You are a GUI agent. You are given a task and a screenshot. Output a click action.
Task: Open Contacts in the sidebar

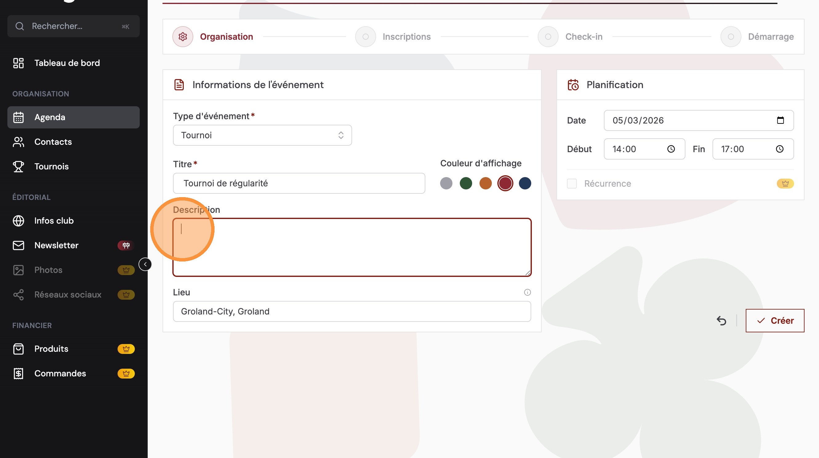point(53,142)
